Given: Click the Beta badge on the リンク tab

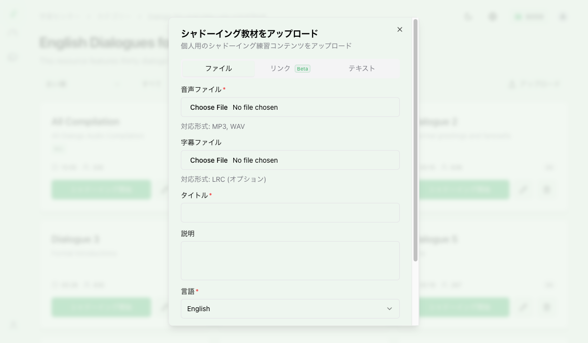Looking at the screenshot, I should coord(302,69).
